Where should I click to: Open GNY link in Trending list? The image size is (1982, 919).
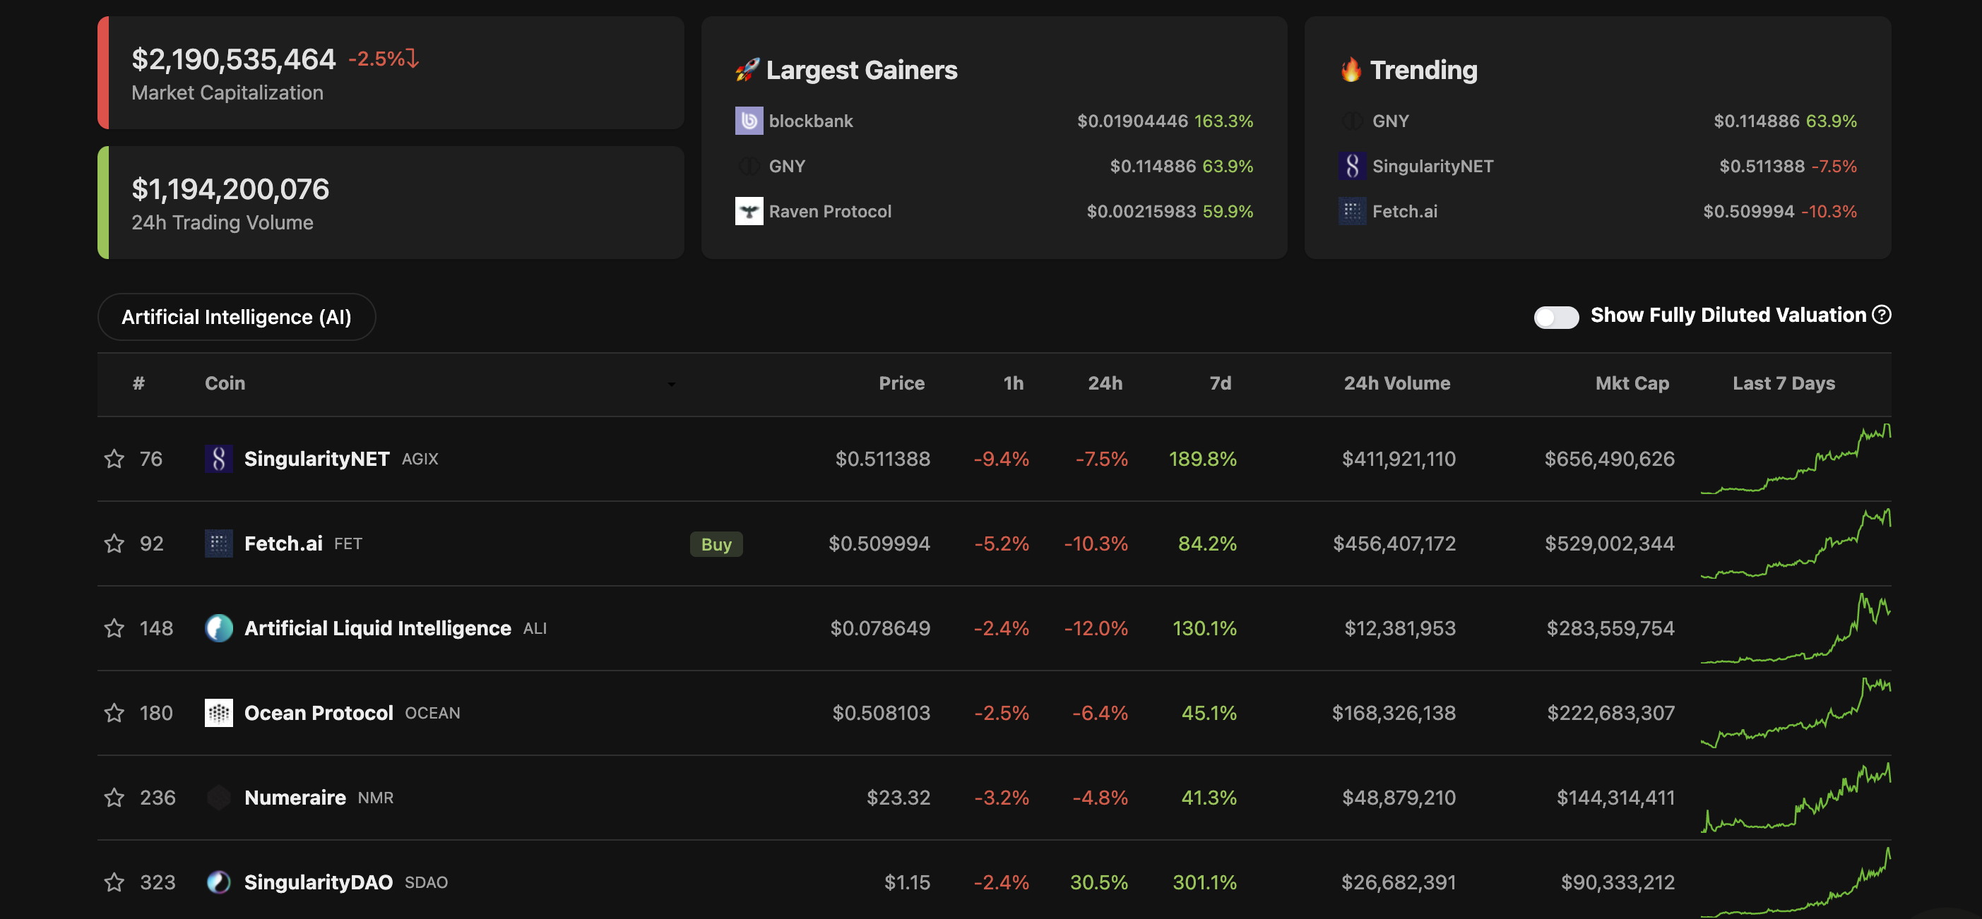1390,121
